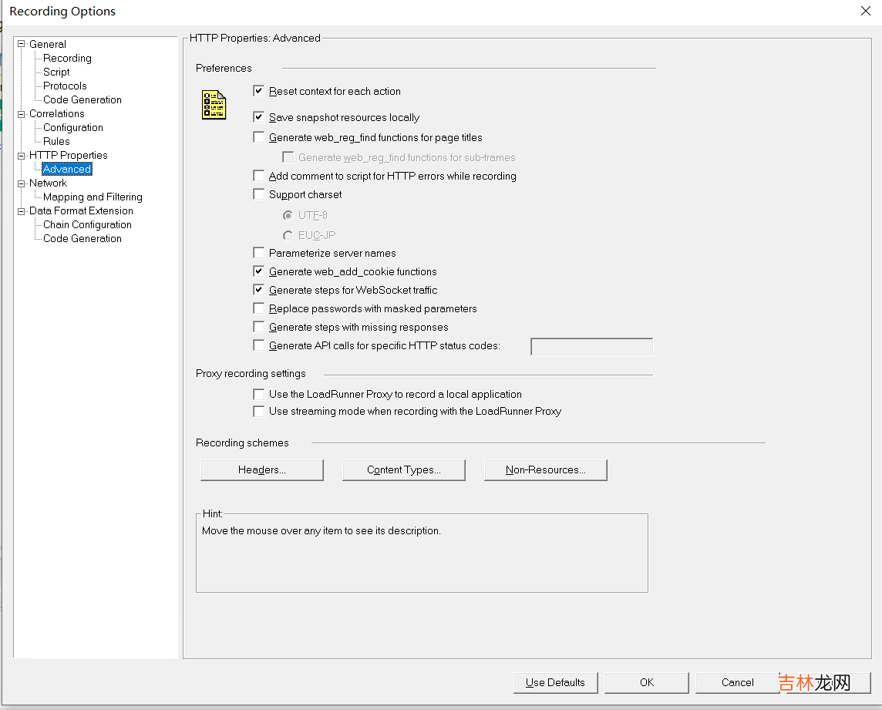Click the Preferences checklist icon
The height and width of the screenshot is (710, 882).
click(x=214, y=105)
